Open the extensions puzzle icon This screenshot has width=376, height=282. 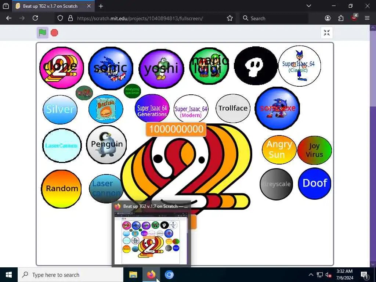pos(341,18)
